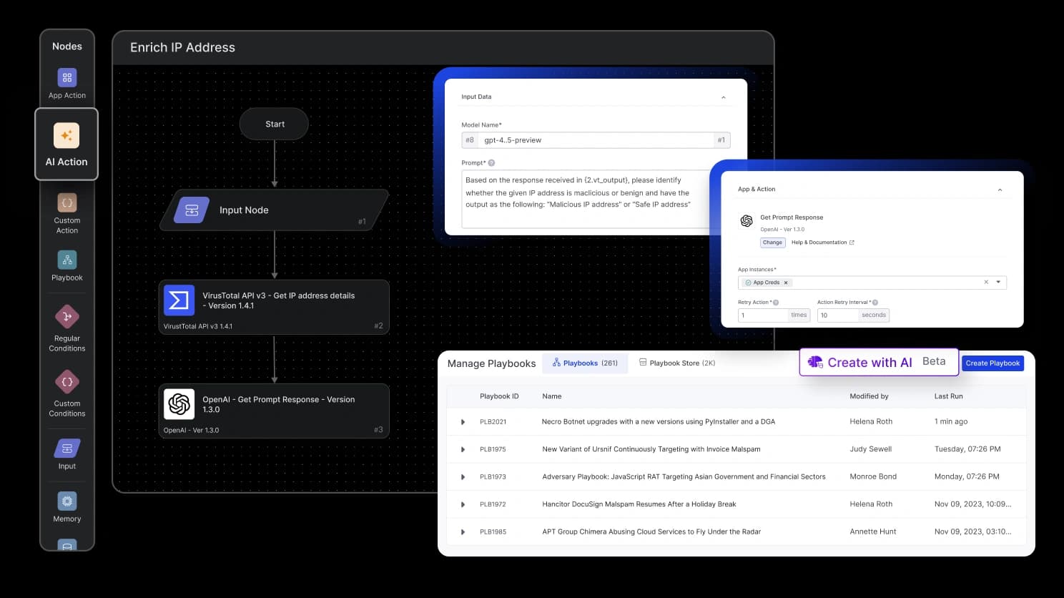Click the Enrich IP Address title

point(182,48)
